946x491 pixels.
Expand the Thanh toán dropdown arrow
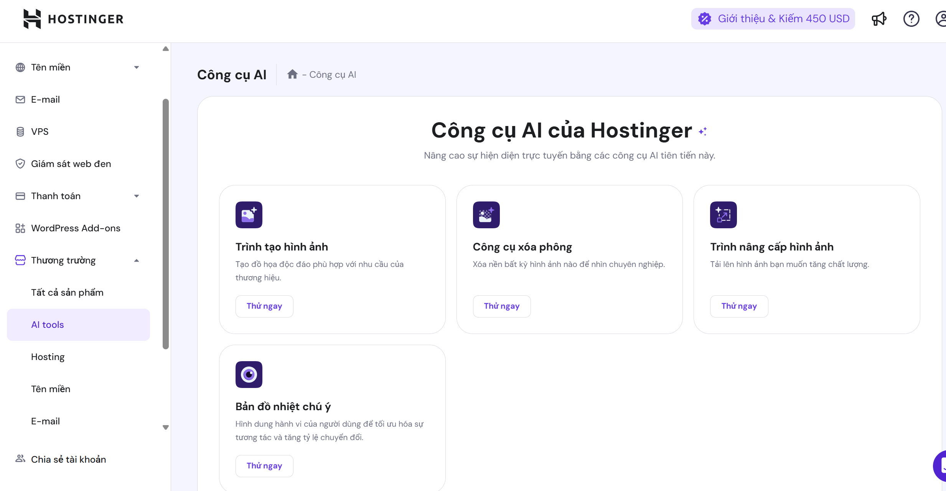point(137,196)
